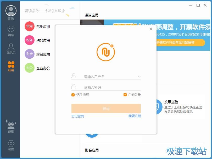212x159 pixels.
Task: Minimize the main window
Action: pos(191,5)
